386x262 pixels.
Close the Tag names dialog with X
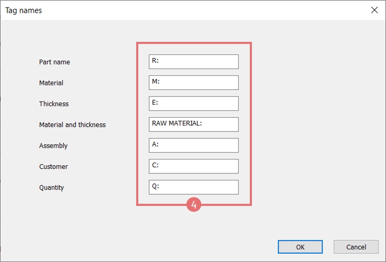click(x=374, y=10)
